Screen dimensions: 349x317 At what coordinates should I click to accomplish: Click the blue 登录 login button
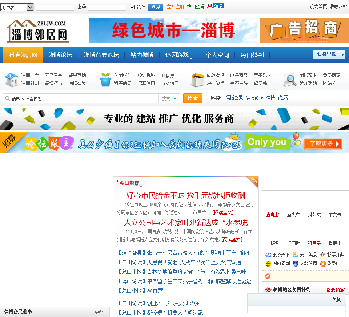click(155, 7)
